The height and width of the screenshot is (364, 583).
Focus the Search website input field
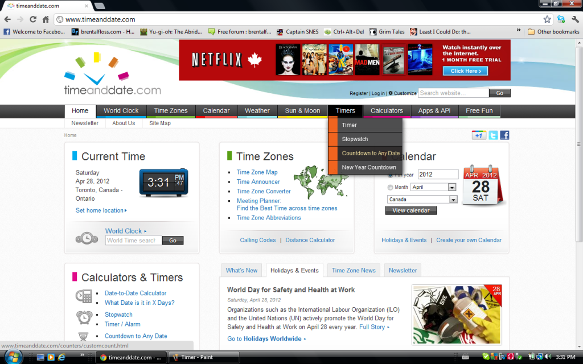[454, 93]
